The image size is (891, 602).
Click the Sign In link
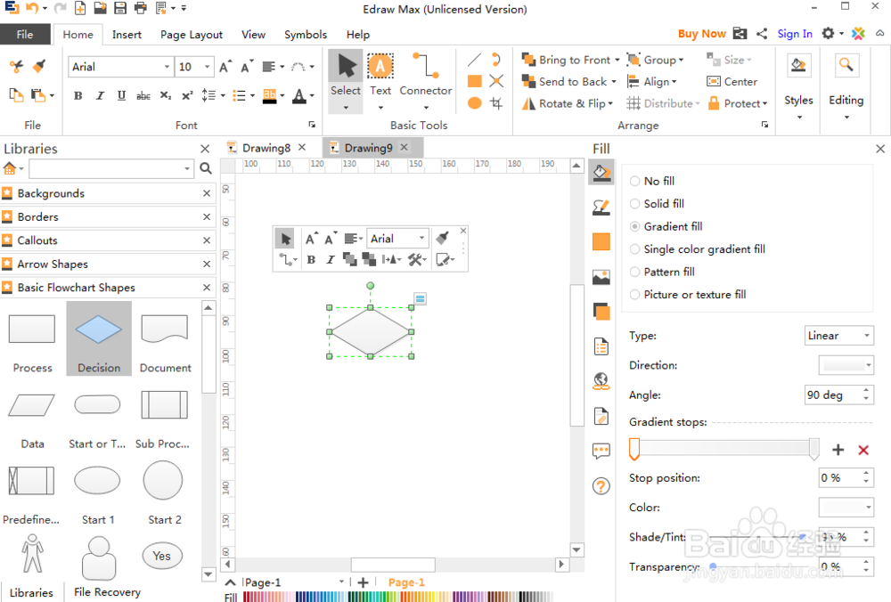pos(795,34)
